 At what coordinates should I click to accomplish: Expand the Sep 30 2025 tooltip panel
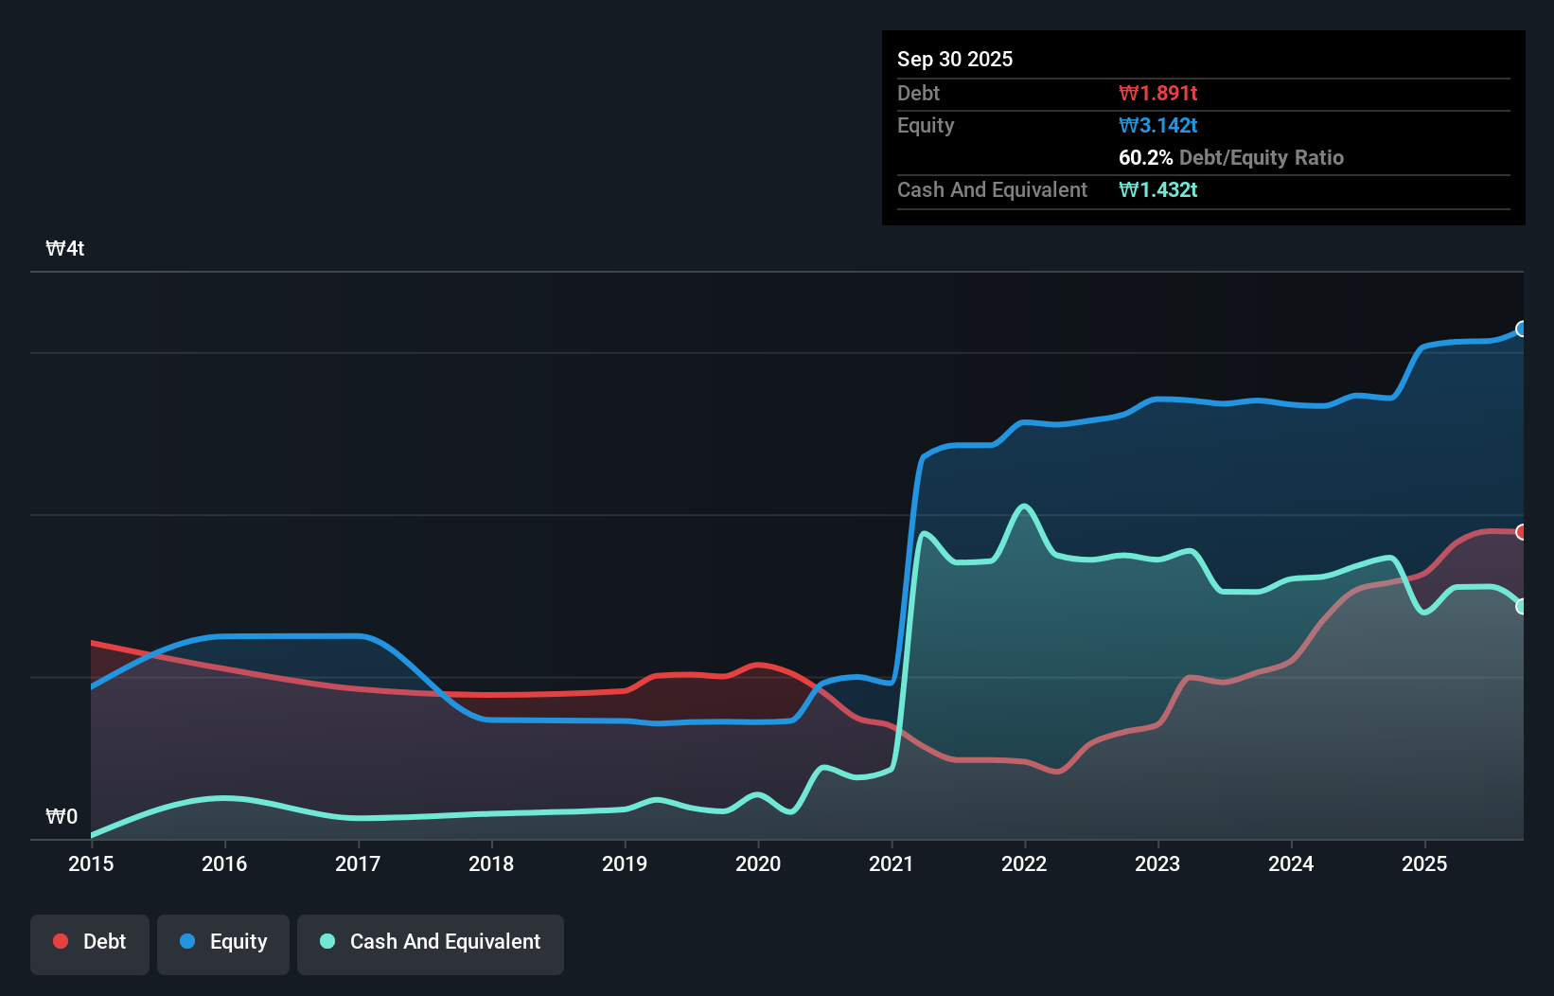955,59
